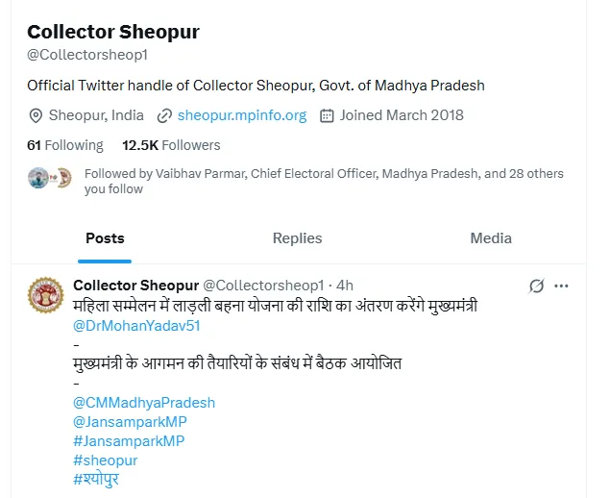Open the three-dot more menu on the post

point(562,286)
